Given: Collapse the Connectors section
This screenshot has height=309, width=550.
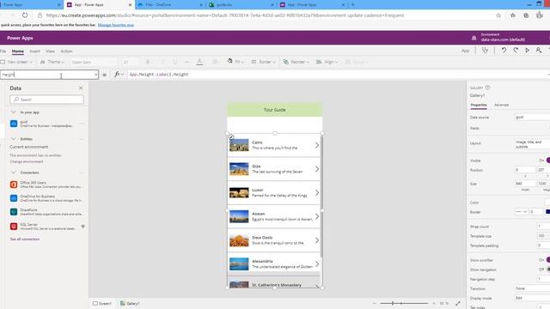Looking at the screenshot, I should pyautogui.click(x=14, y=173).
